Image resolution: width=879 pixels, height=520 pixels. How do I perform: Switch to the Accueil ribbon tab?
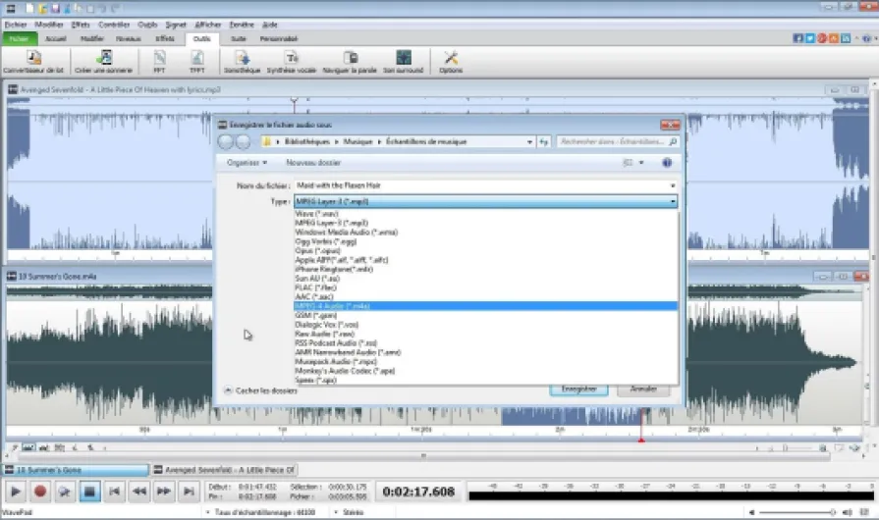coord(56,38)
